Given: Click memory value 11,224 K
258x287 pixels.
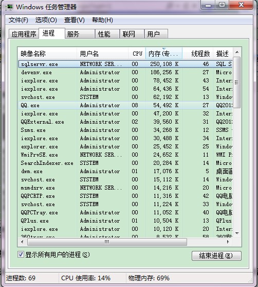Looking at the screenshot, I should (x=166, y=204).
